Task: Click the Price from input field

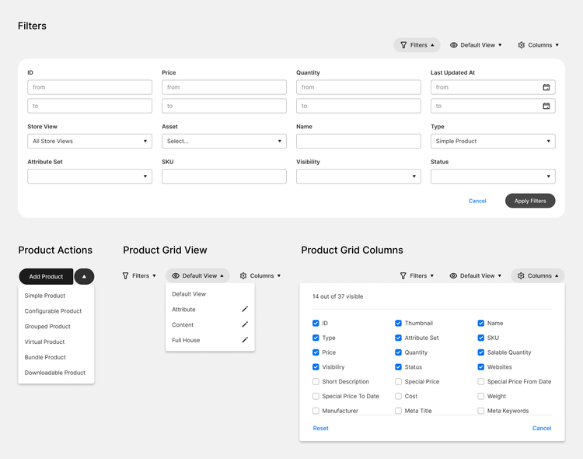Action: (224, 87)
